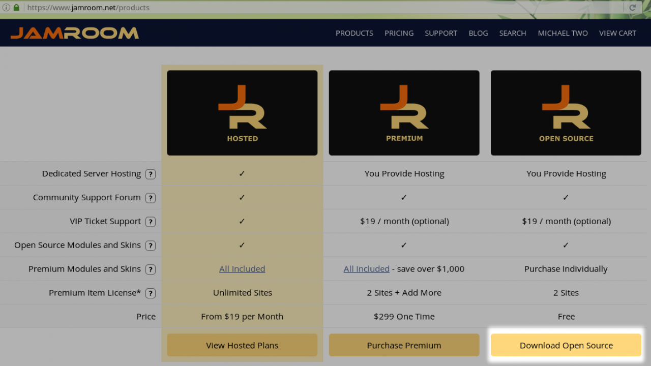The width and height of the screenshot is (651, 366).
Task: Open the Michael Two account menu
Action: 563,33
